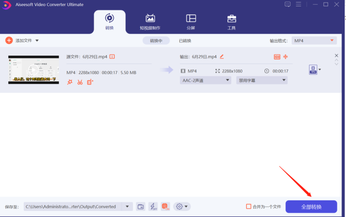
Task: Open the scissors cut tool
Action: 80,82
